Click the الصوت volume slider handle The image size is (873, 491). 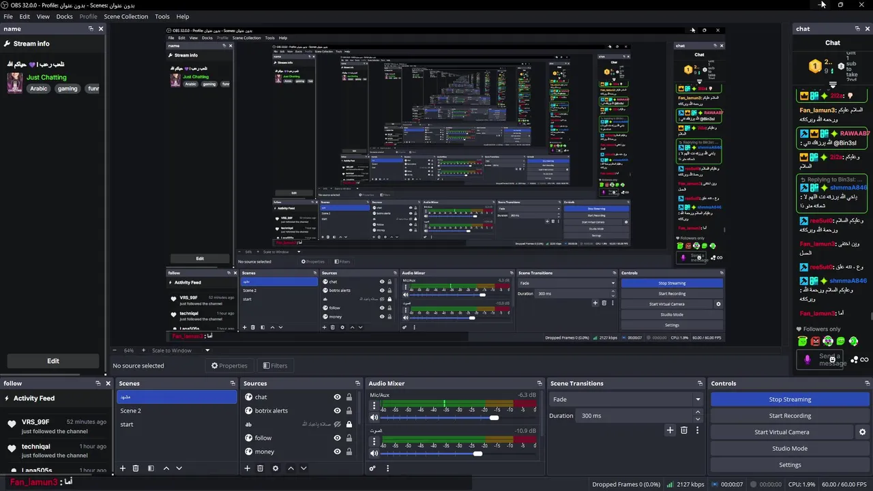pyautogui.click(x=477, y=453)
